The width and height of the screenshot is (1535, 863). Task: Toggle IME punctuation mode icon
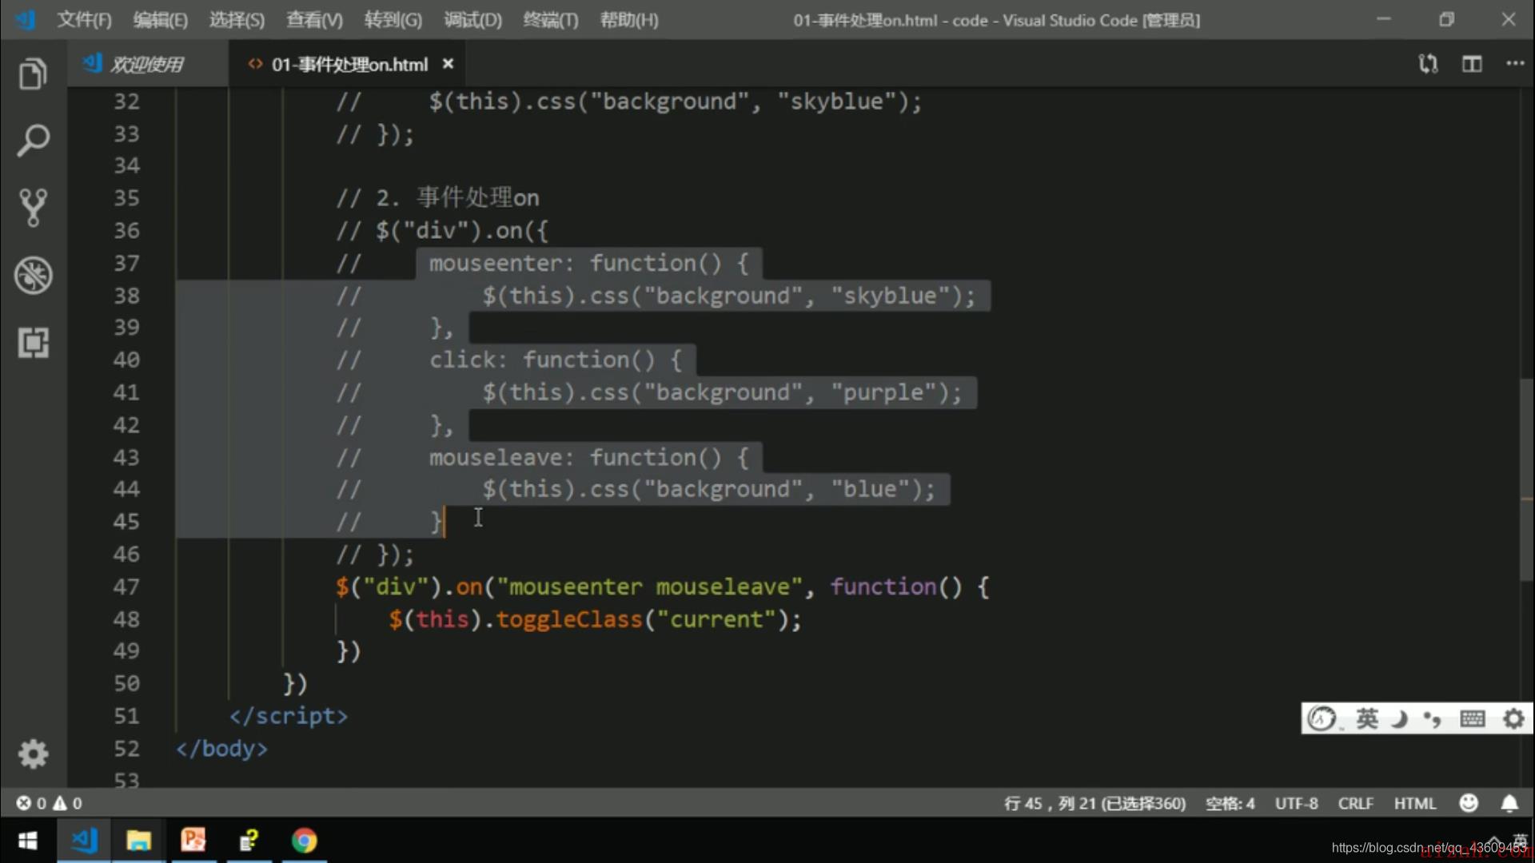coord(1432,719)
